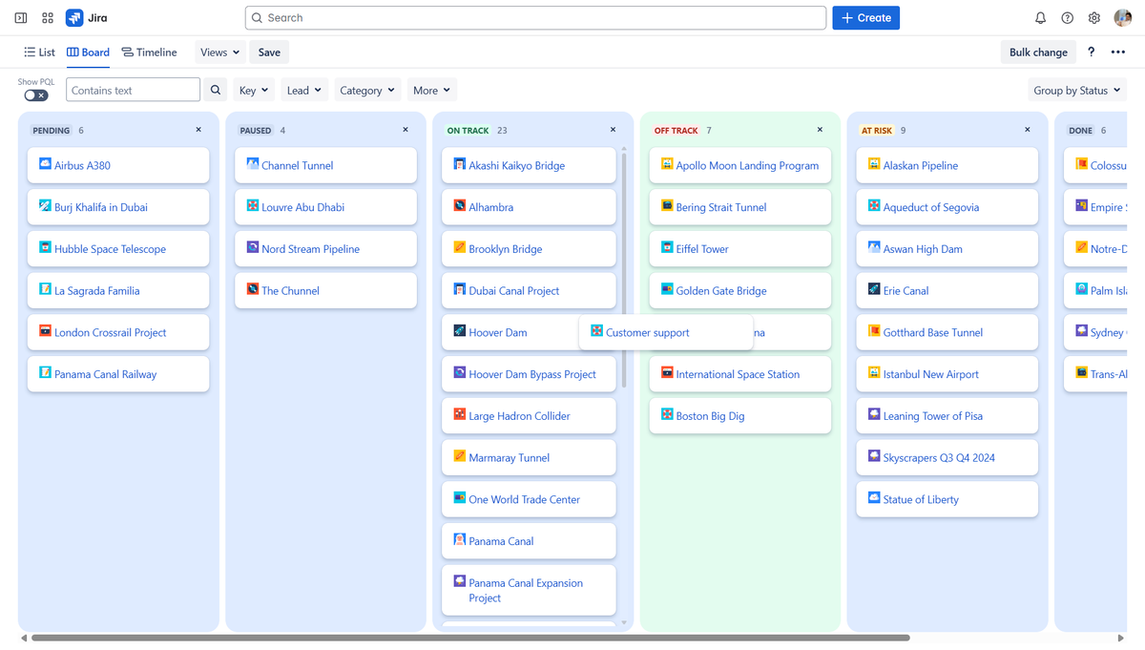Click the Hoover Dam project icon
1145x650 pixels.
point(460,331)
